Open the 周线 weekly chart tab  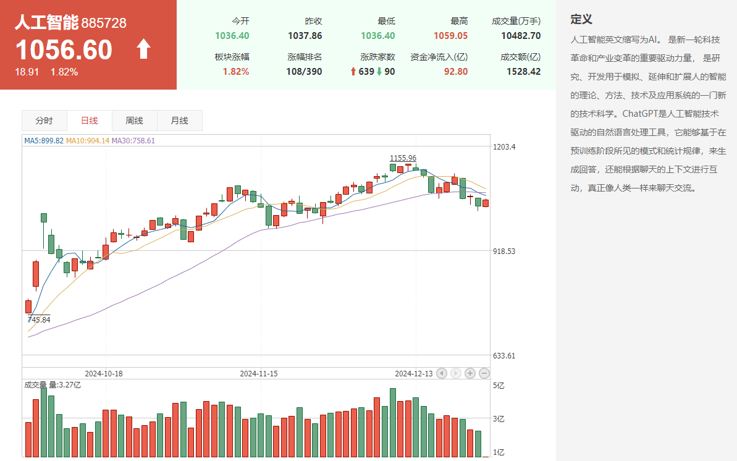(x=134, y=121)
